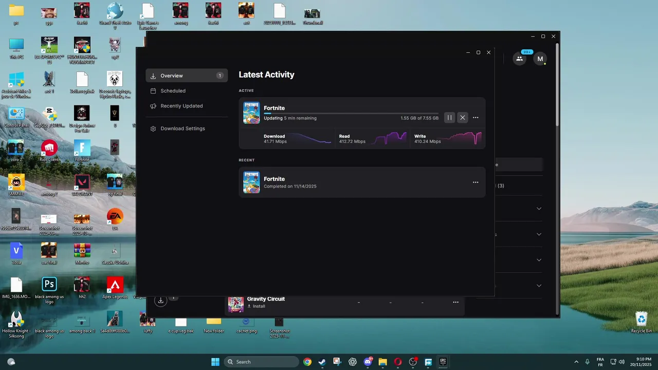Click the downloads circle icon in background launcher
This screenshot has width=658, height=370.
click(x=160, y=301)
